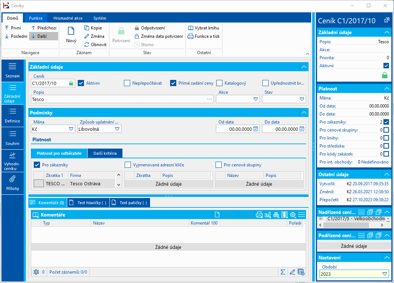This screenshot has height=283, width=394.
Task: Go to previous record with Předchozí
Action: [44, 28]
